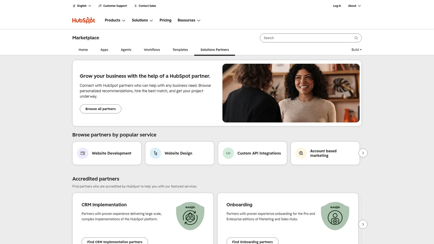The width and height of the screenshot is (434, 244).
Task: Click the Customer Support chat icon
Action: point(100,6)
